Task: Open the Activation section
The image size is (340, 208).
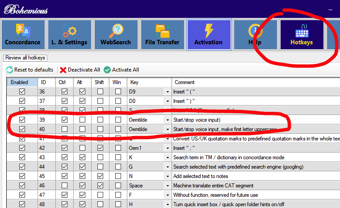Action: pos(208,35)
